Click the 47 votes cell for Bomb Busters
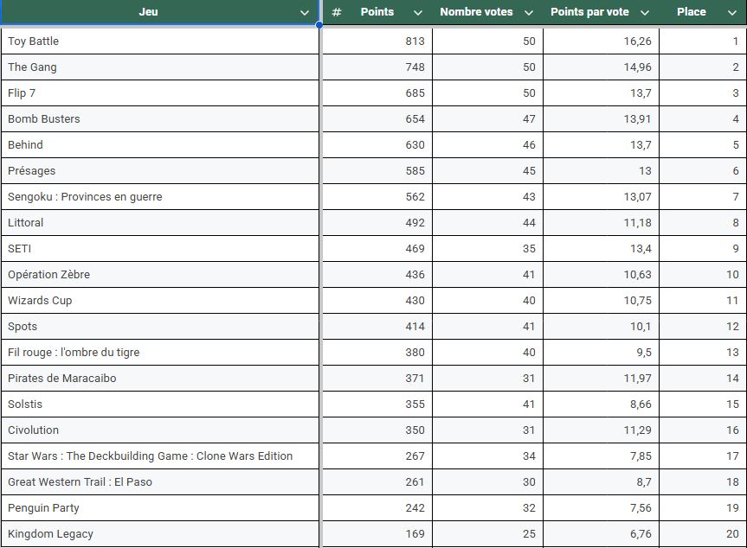 pyautogui.click(x=488, y=119)
